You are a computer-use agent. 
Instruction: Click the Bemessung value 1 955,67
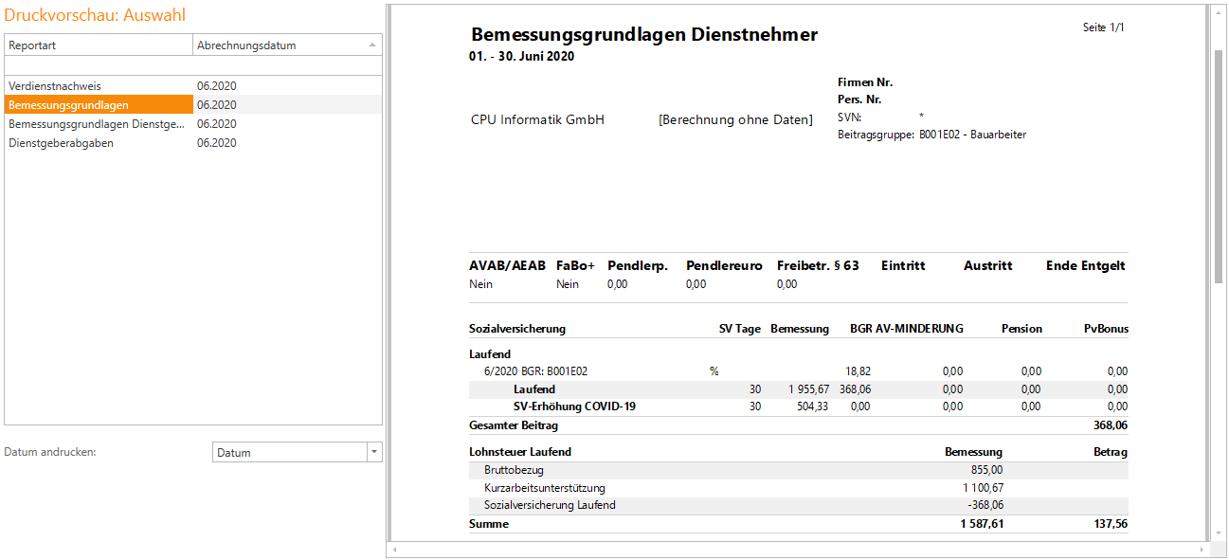(x=808, y=389)
